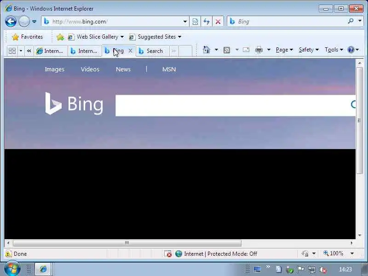Expand the zoom level dropdown arrow
Viewport: 368px width, 276px height.
point(352,253)
